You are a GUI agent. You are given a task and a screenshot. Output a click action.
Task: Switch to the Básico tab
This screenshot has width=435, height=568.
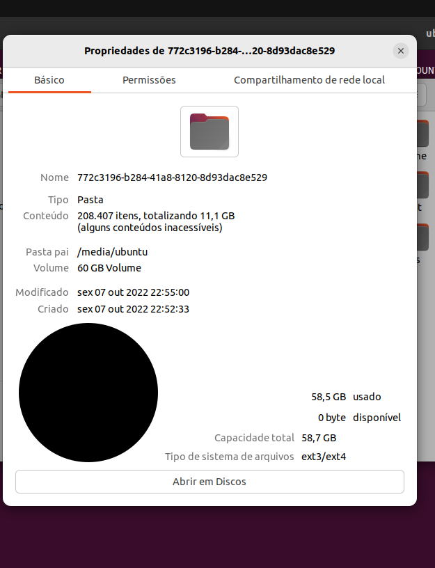click(49, 80)
